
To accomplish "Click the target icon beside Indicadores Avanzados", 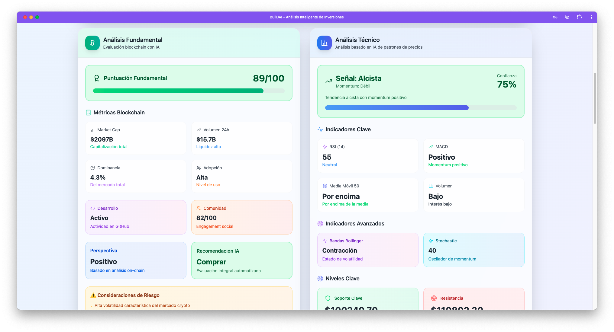I will coord(320,224).
